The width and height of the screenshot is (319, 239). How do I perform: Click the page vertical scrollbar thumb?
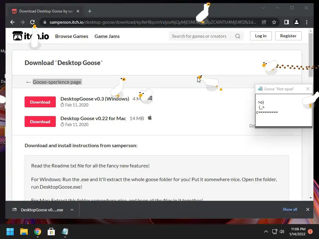[x=311, y=55]
